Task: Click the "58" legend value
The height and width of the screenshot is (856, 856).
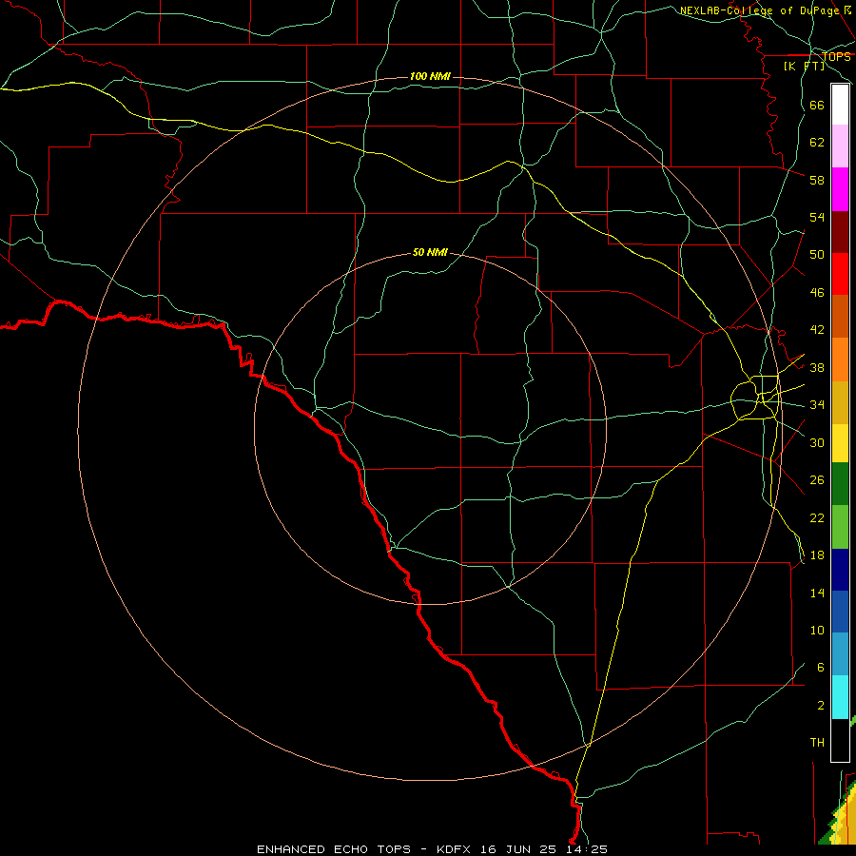Action: 817,180
